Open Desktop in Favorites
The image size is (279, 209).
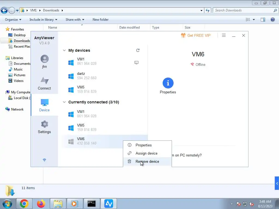point(17,35)
